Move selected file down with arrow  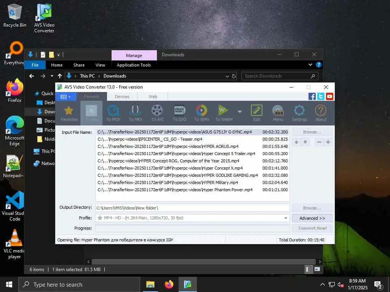pyautogui.click(x=305, y=142)
